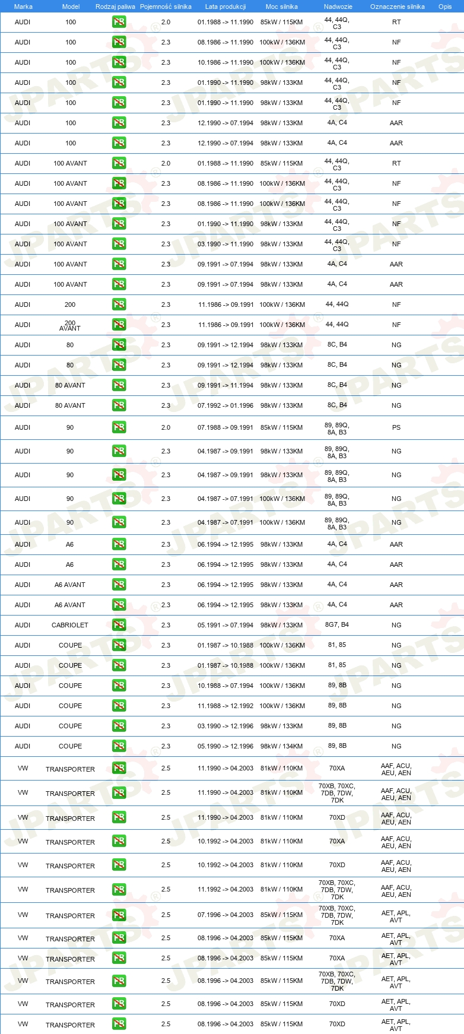The width and height of the screenshot is (464, 1034).
Task: Click the fuel icon for COUPE dated 11.1988
Action: click(119, 706)
